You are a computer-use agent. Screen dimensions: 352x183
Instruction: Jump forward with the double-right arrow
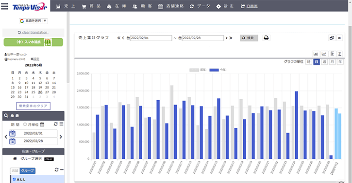[x=231, y=38]
